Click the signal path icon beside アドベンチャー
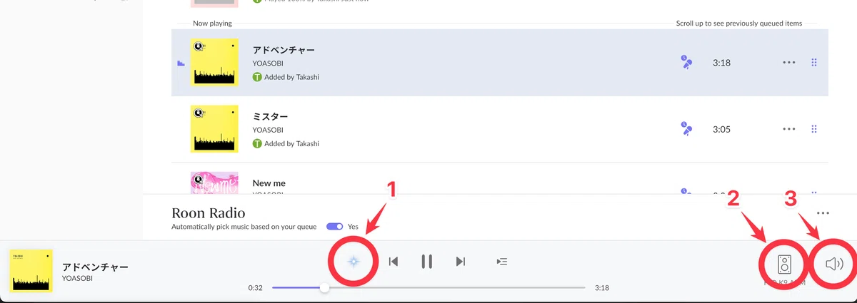 (181, 63)
